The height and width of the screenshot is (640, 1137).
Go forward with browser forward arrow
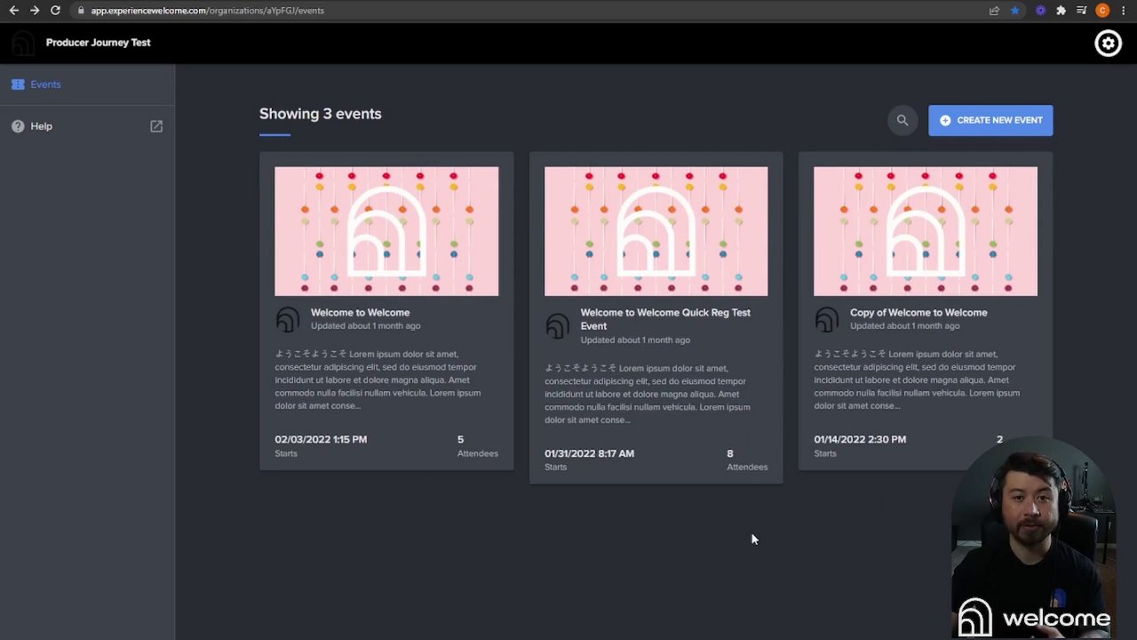[x=35, y=11]
